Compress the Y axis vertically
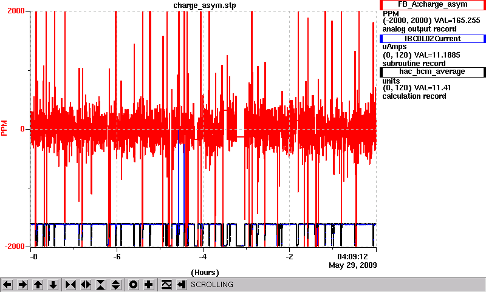486x292 pixels. pos(101,285)
